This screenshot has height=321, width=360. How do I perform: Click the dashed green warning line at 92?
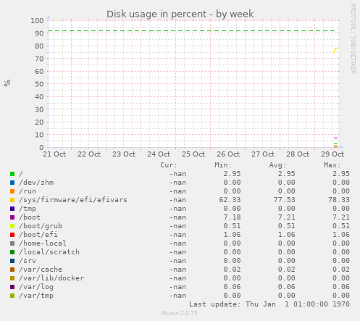click(191, 31)
